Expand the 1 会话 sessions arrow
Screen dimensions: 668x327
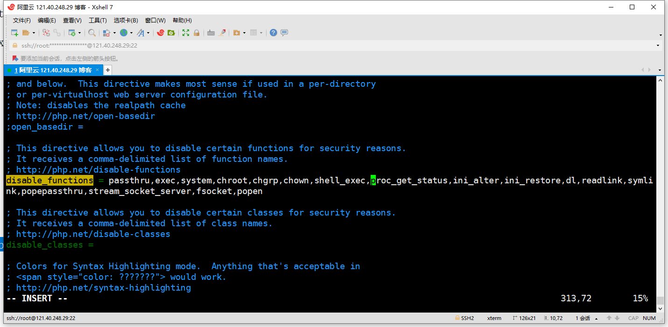pos(596,318)
